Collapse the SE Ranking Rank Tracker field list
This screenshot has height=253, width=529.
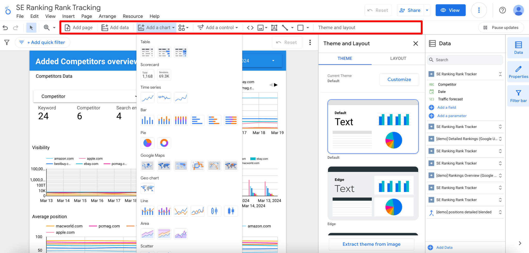[500, 74]
